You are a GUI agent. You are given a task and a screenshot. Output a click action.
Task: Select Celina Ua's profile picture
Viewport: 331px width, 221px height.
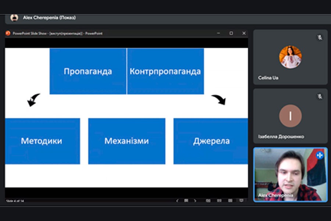(x=290, y=57)
